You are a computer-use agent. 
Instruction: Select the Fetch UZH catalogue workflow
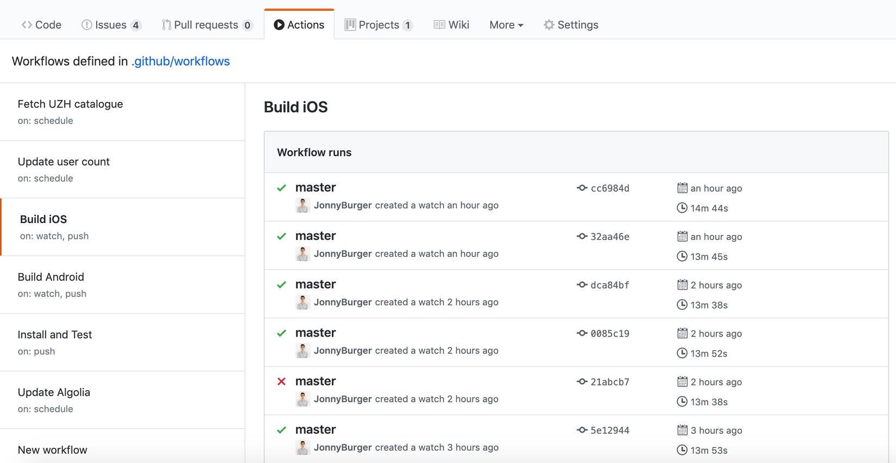click(70, 104)
